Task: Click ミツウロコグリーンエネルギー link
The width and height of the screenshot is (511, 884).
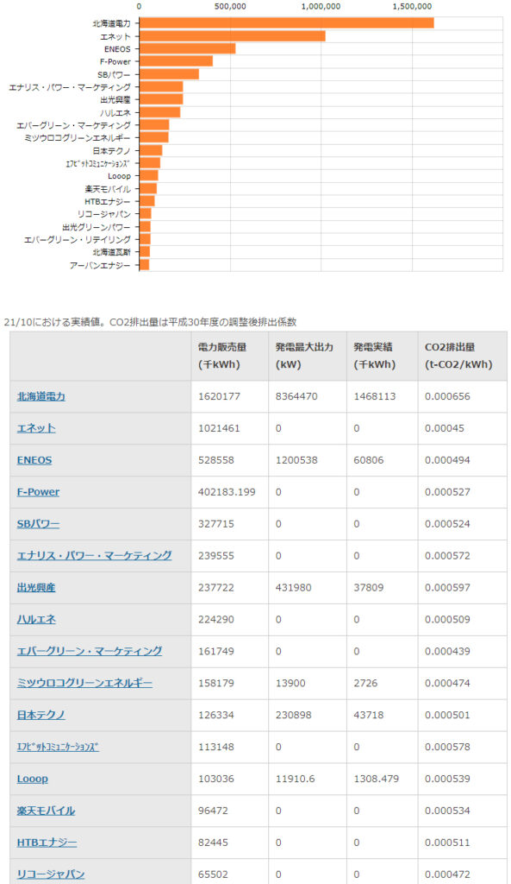Action: pos(84,683)
